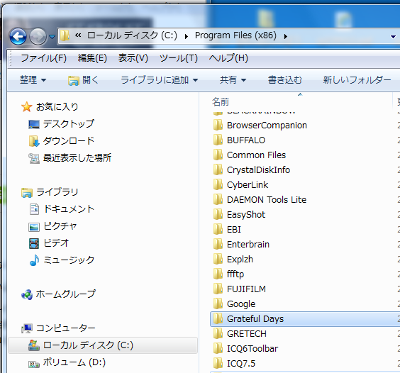Click the 書き込む button
This screenshot has width=400, height=373.
coord(285,80)
